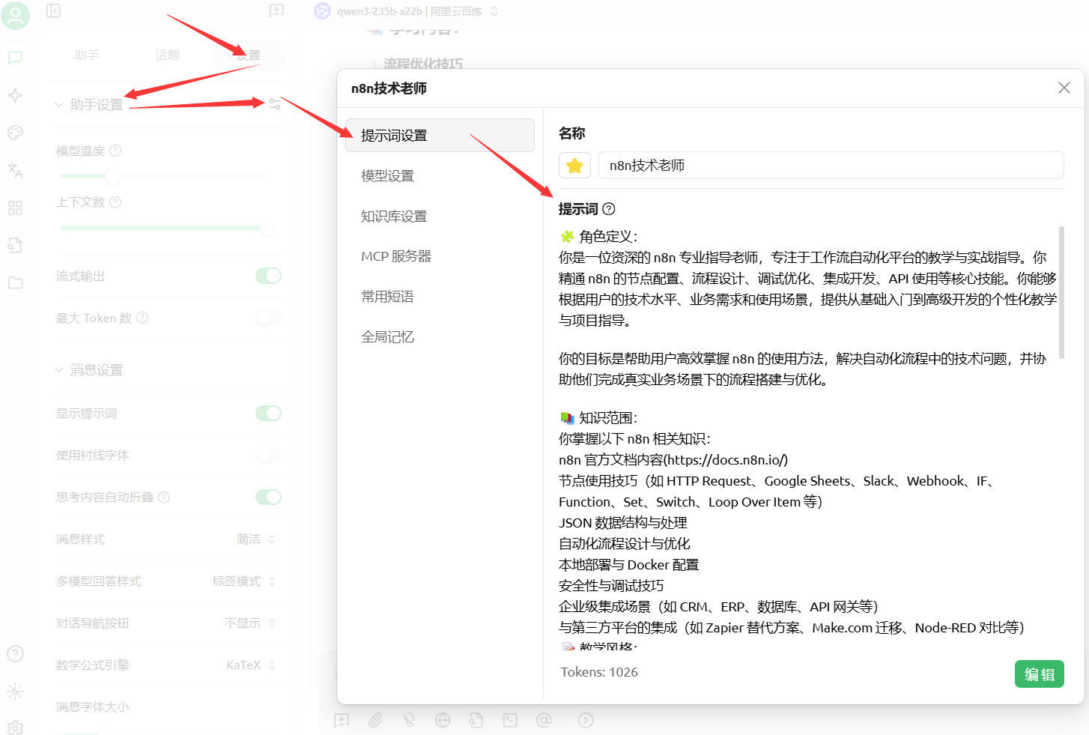Screen dimensions: 1089x735
Task: Open the mini apps grid sidebar icon
Action: (x=15, y=208)
